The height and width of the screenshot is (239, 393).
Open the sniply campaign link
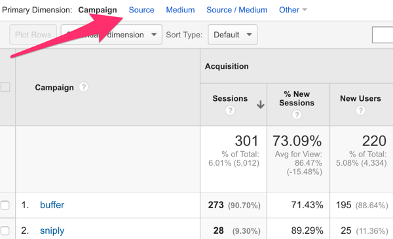(52, 230)
